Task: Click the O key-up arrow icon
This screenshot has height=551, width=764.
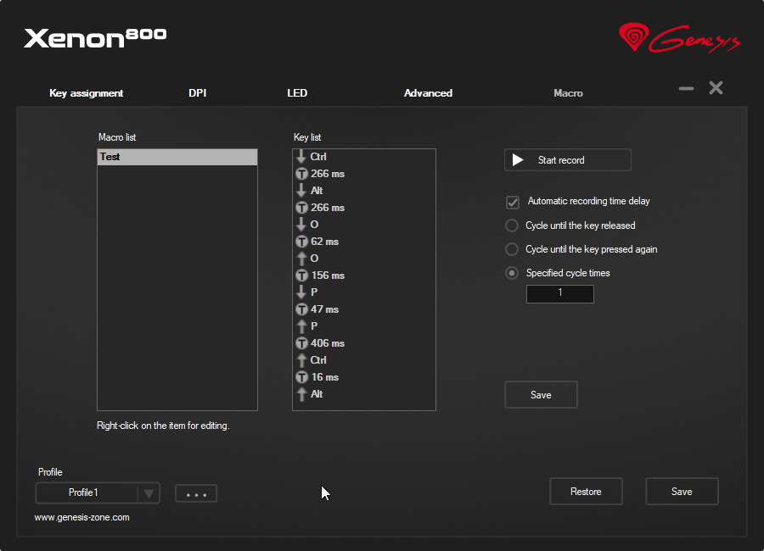Action: click(301, 259)
